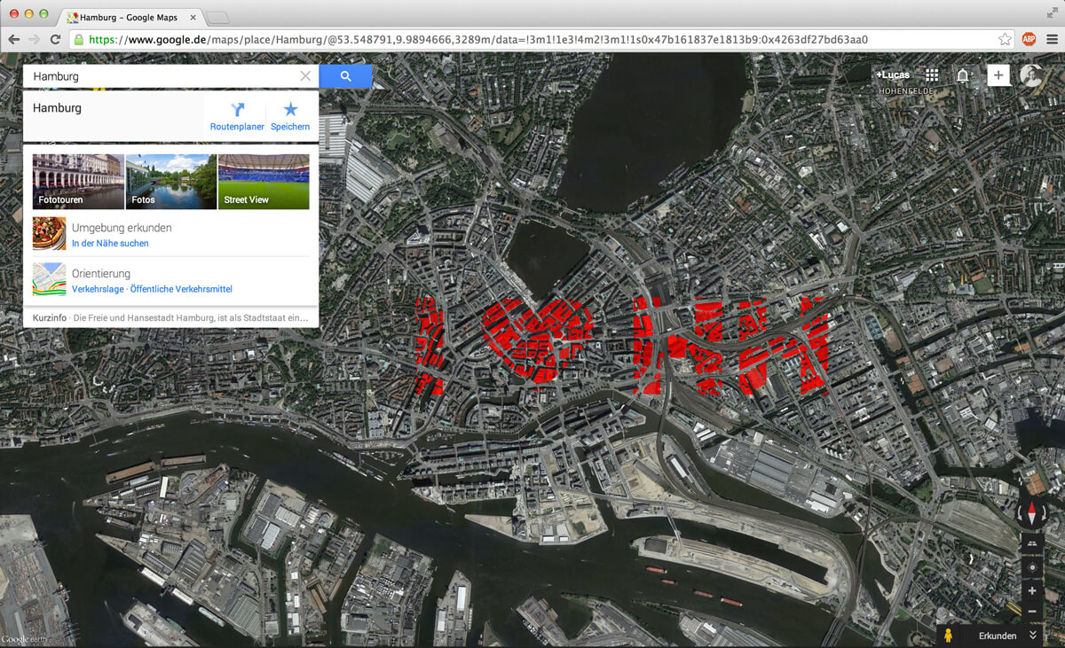This screenshot has height=648, width=1065.
Task: Click the Kurzinfo description text
Action: (191, 318)
